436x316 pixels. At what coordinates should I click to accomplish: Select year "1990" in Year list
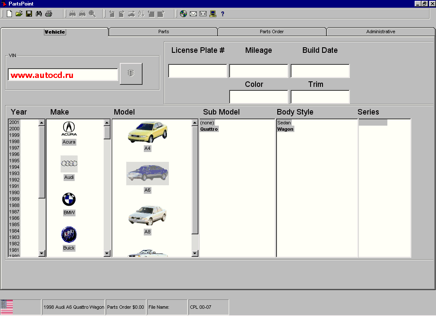[14, 193]
